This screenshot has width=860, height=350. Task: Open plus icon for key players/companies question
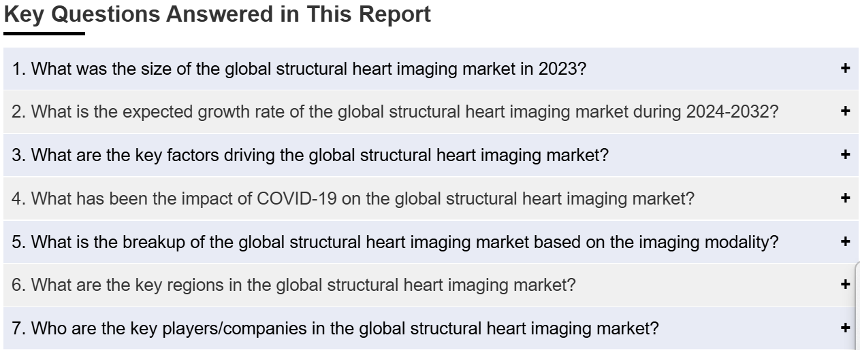point(845,328)
